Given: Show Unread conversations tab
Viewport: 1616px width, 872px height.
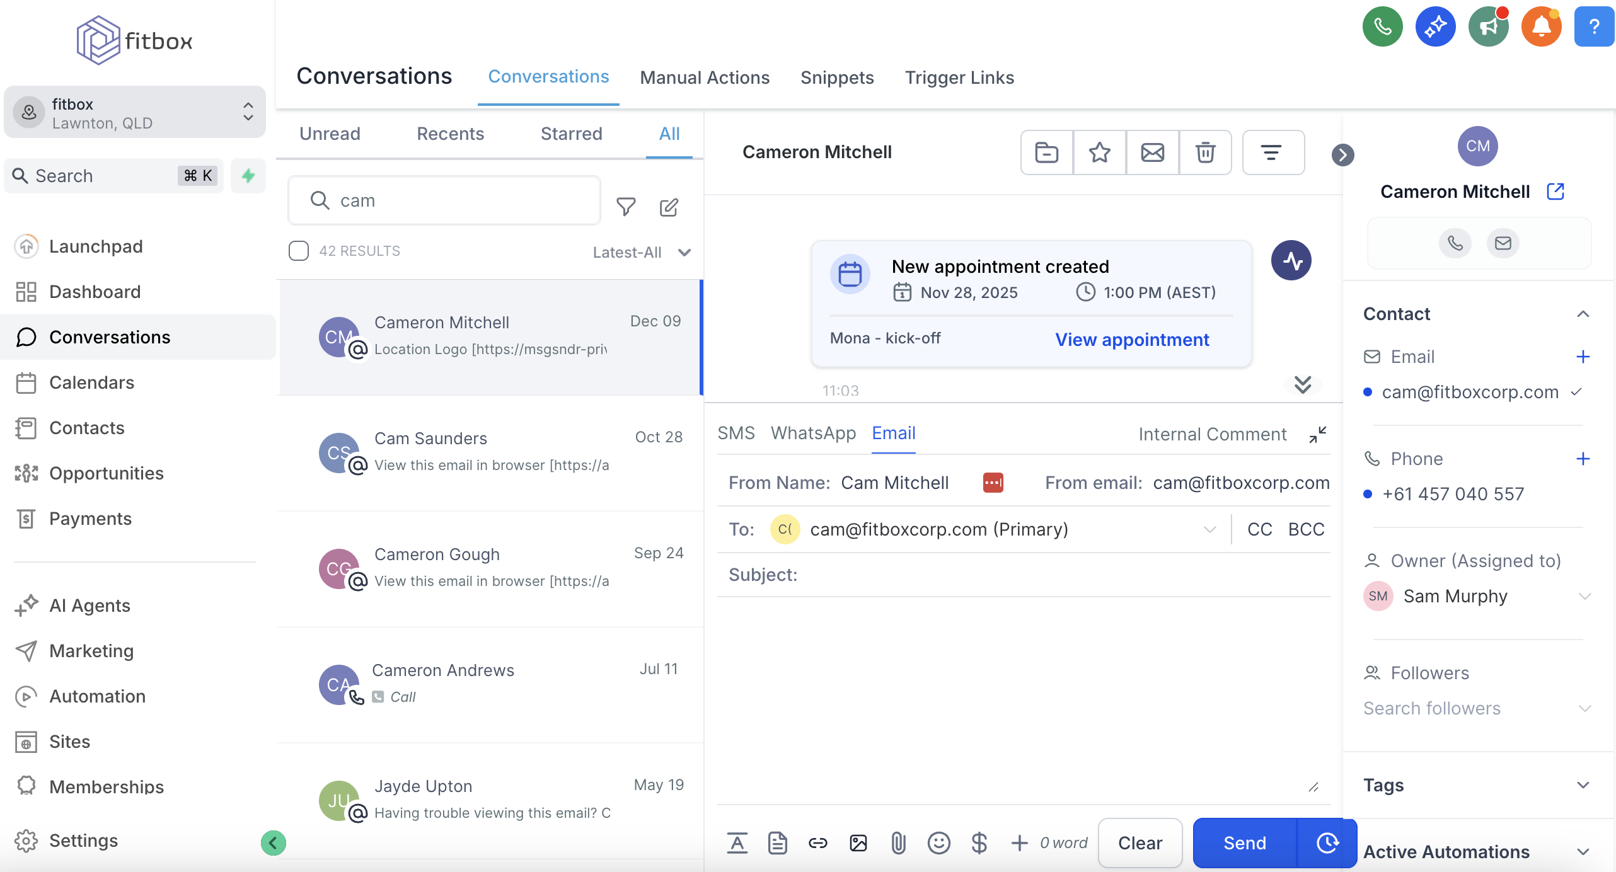Looking at the screenshot, I should [x=330, y=134].
